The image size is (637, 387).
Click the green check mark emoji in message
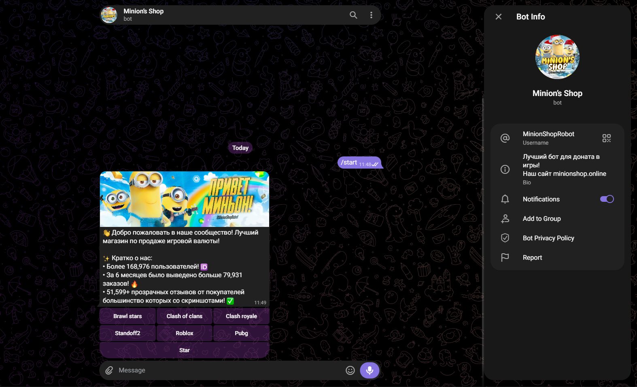(230, 301)
